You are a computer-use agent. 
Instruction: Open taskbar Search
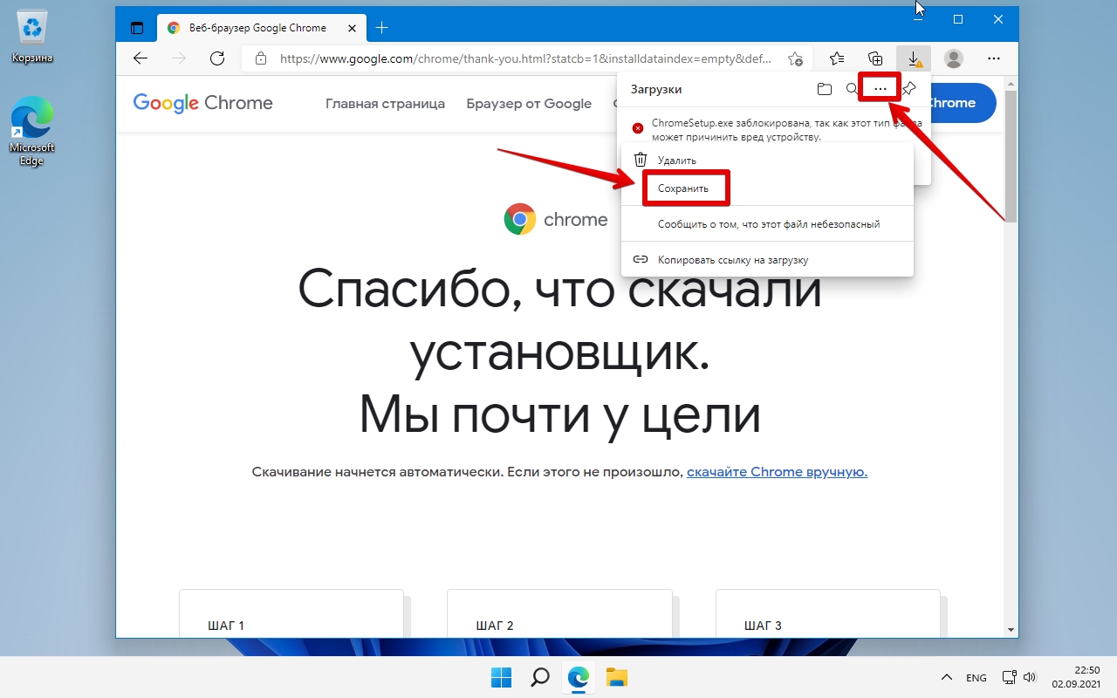tap(540, 677)
